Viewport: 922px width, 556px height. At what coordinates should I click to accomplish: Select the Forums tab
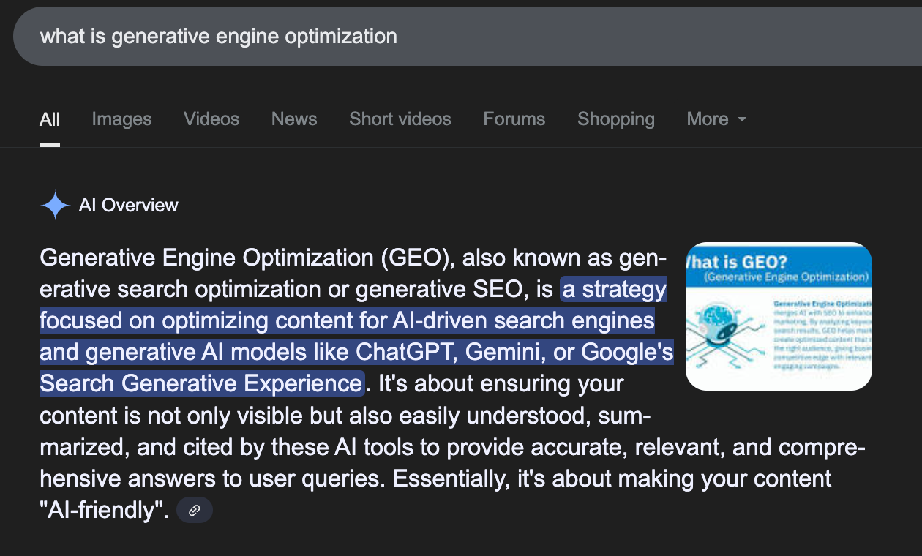point(514,119)
